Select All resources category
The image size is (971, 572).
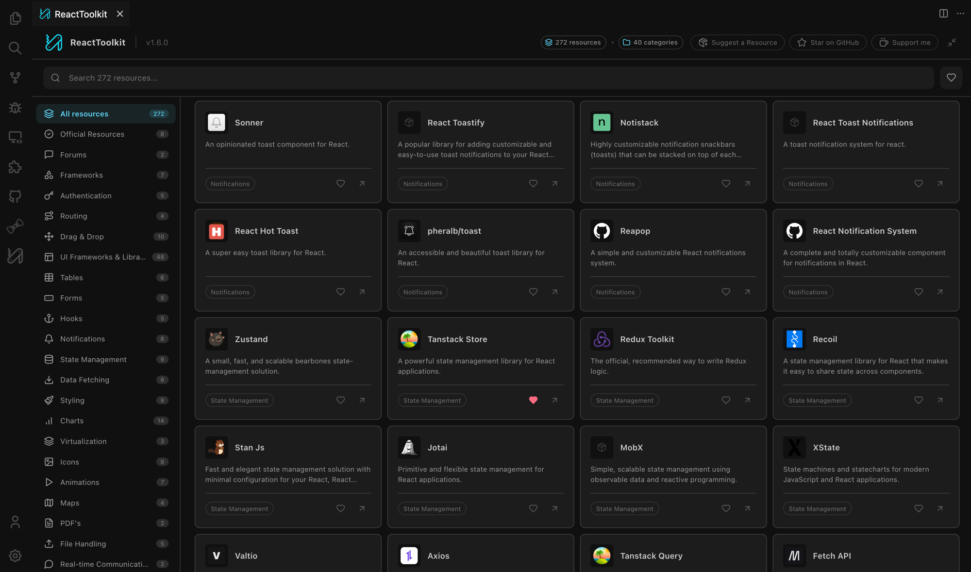click(x=106, y=114)
